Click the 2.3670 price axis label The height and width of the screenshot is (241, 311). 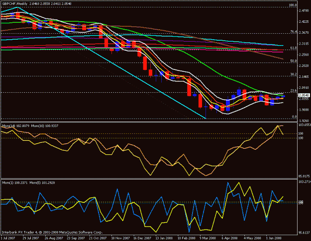coord(304,32)
